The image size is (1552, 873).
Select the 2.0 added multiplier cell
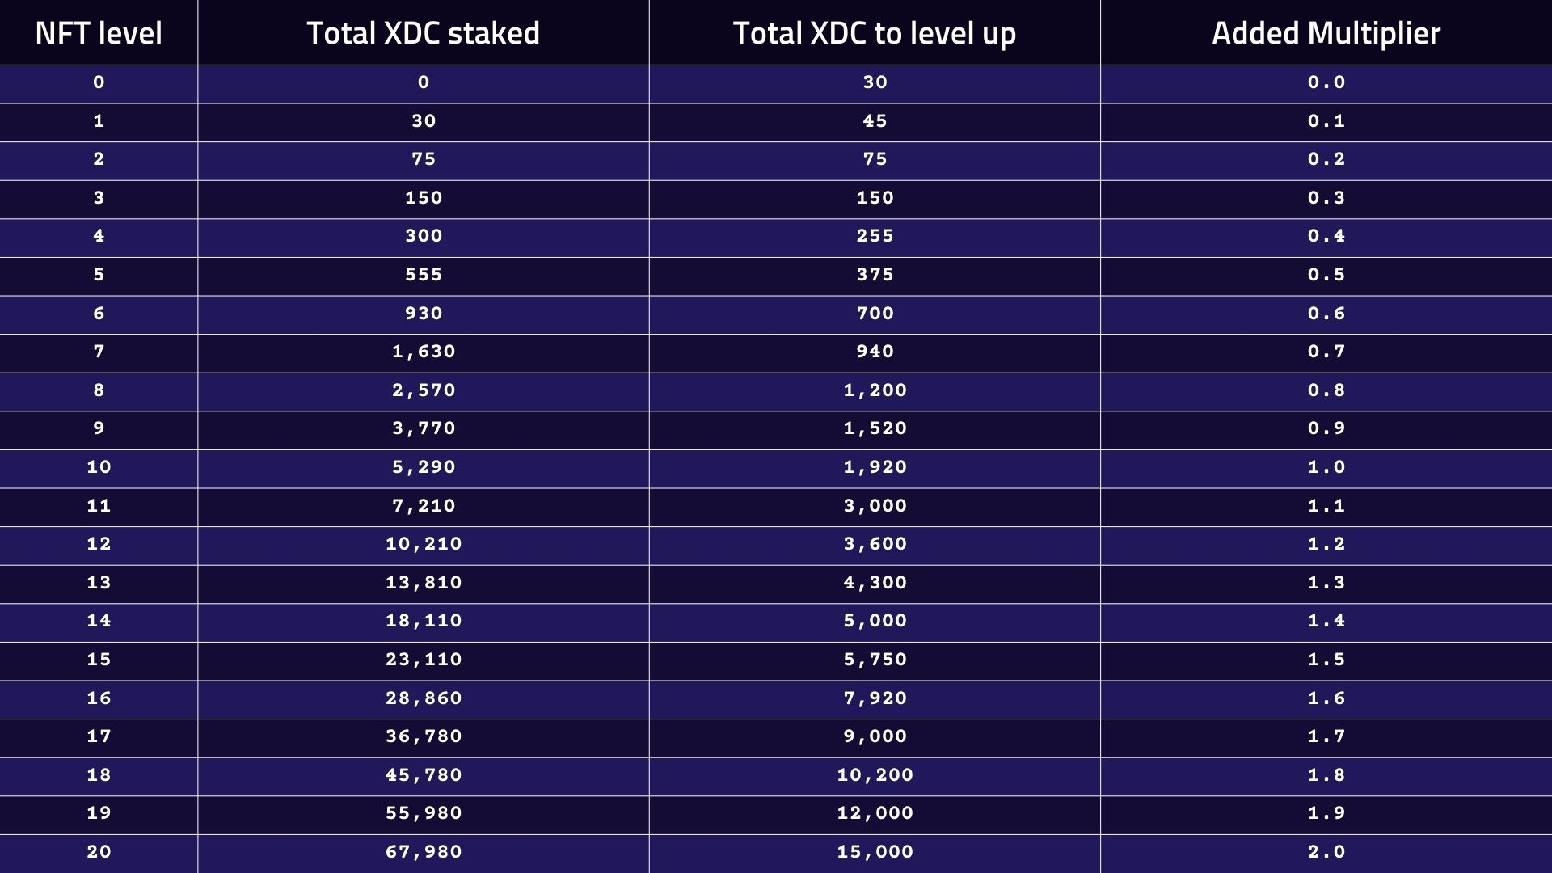pyautogui.click(x=1326, y=852)
